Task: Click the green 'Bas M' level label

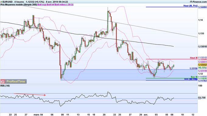Action: coord(194,77)
